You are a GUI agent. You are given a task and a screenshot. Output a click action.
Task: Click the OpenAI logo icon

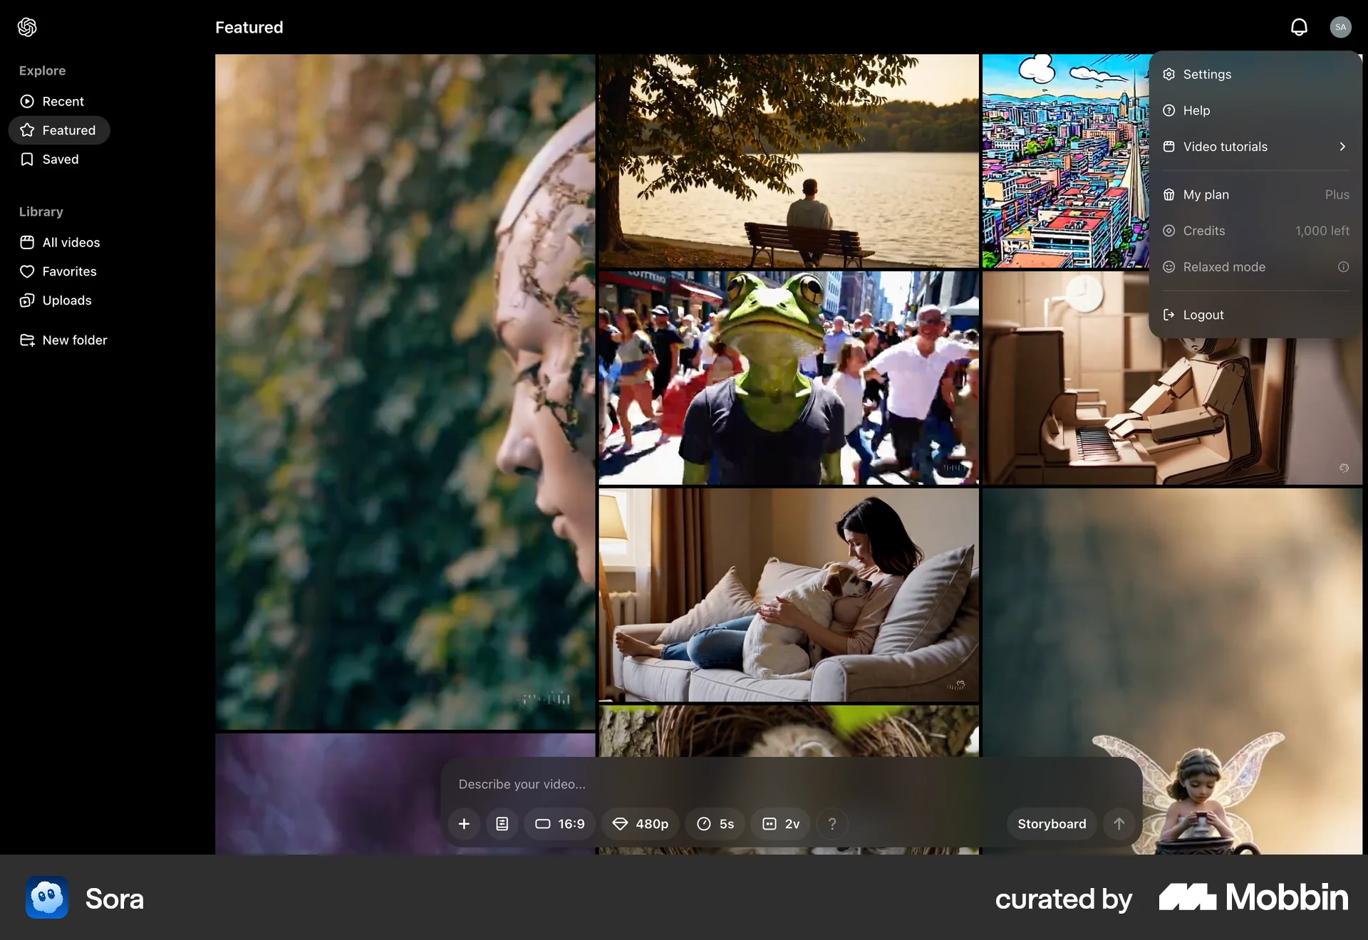(27, 27)
